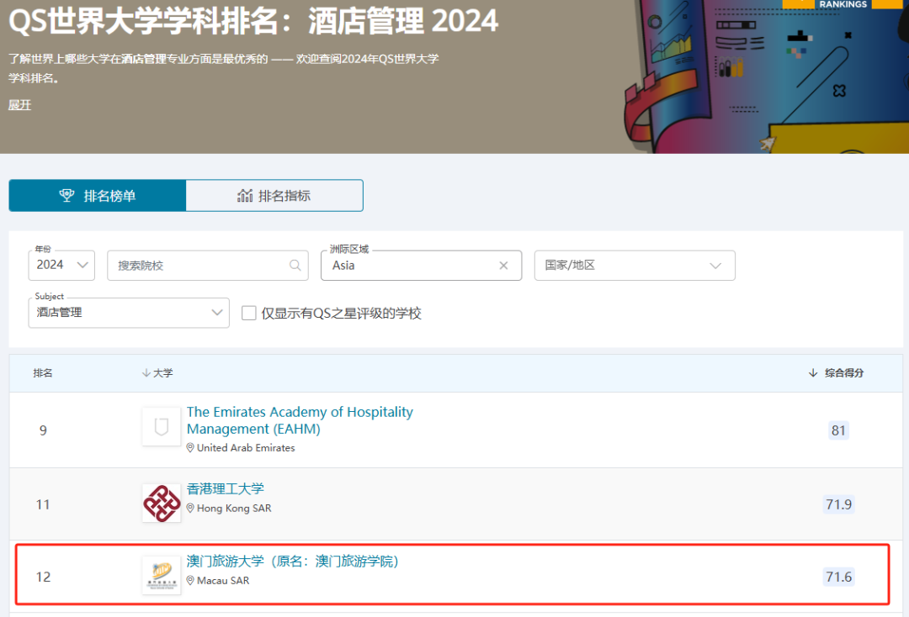This screenshot has height=617, width=909.
Task: Click the Hong Kong PolyU circular logo
Action: 161,503
